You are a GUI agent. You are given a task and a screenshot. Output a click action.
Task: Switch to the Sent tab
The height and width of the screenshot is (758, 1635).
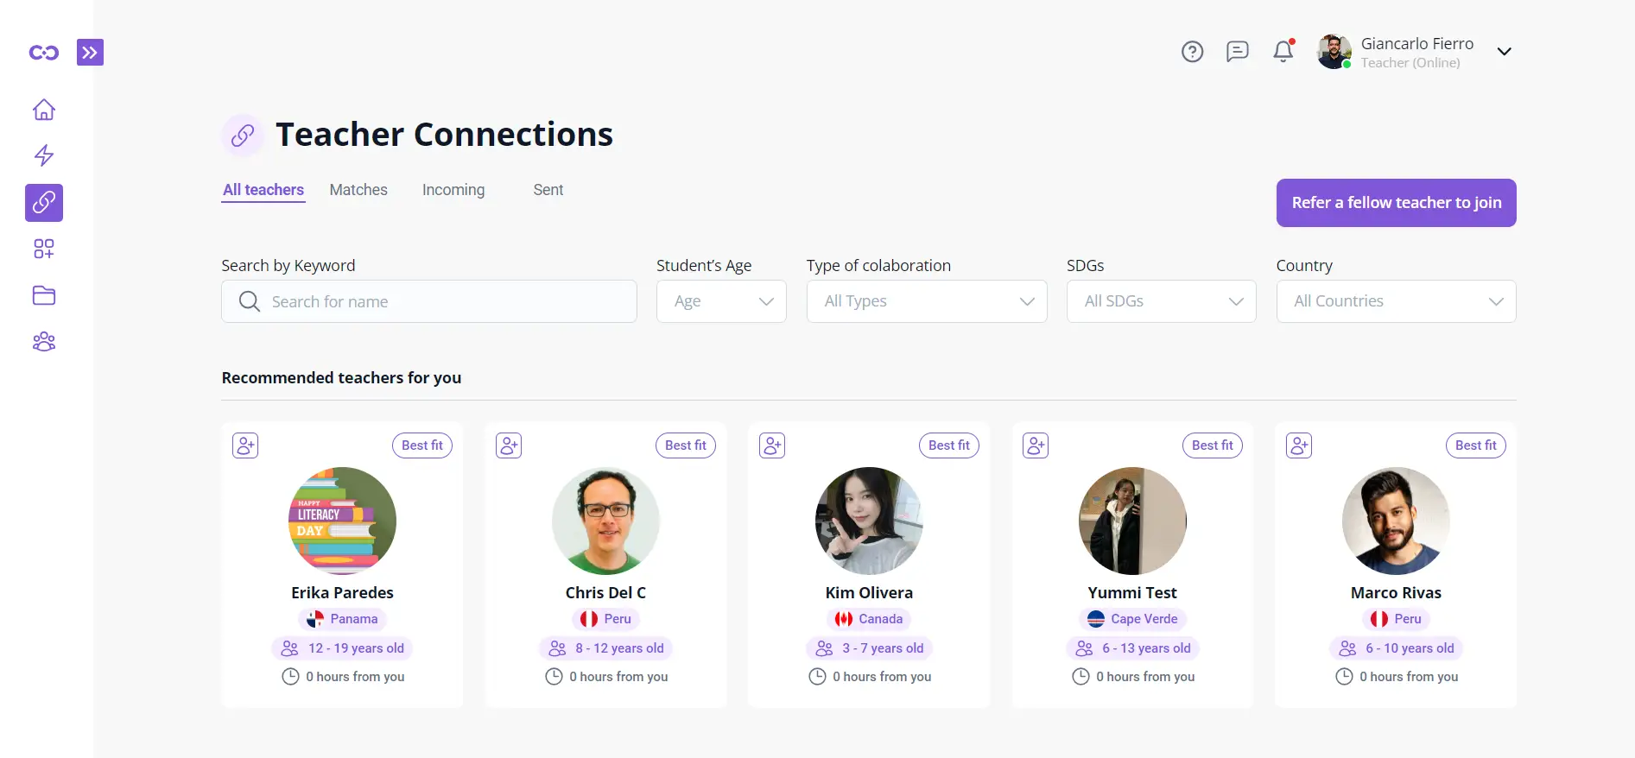pos(548,190)
